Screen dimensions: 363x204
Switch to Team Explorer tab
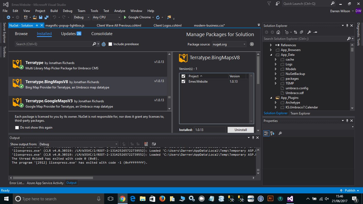[x=300, y=113]
